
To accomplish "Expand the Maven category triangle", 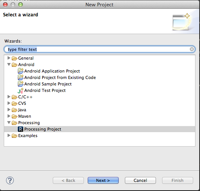I will coord(9,116).
